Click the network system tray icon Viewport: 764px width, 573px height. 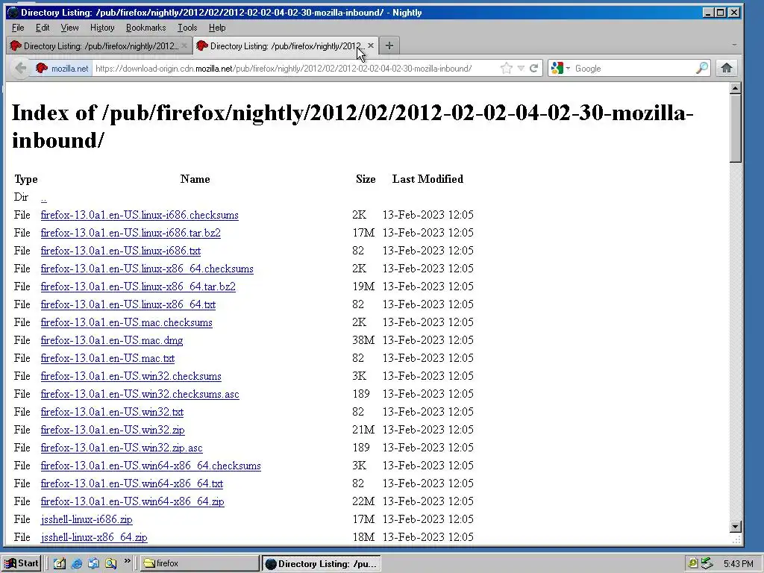[x=707, y=564]
